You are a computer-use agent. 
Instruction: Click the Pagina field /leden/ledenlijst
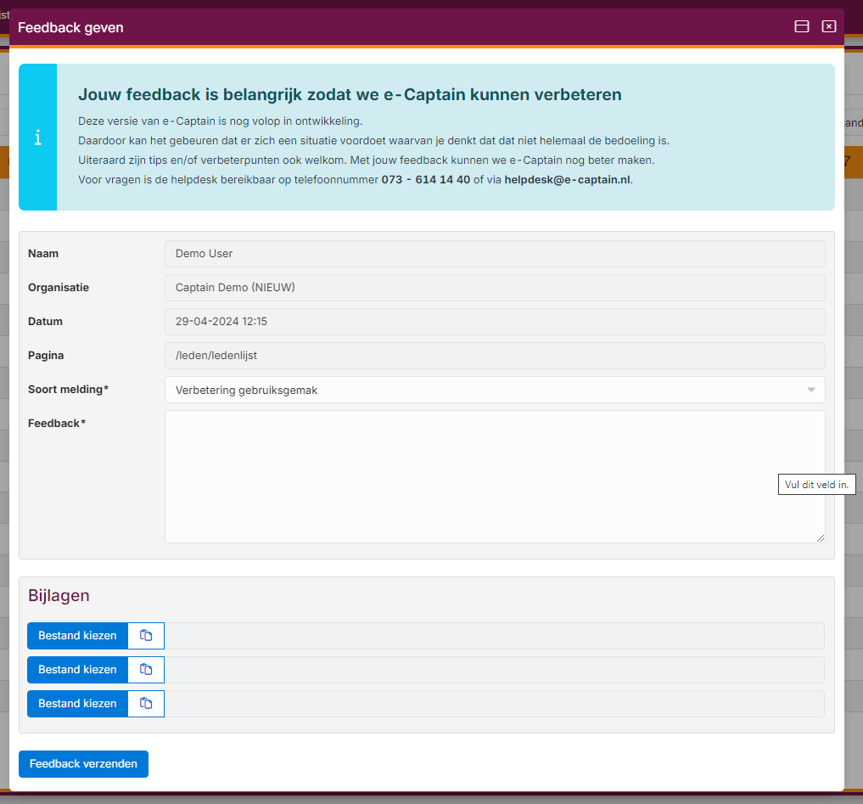point(495,356)
